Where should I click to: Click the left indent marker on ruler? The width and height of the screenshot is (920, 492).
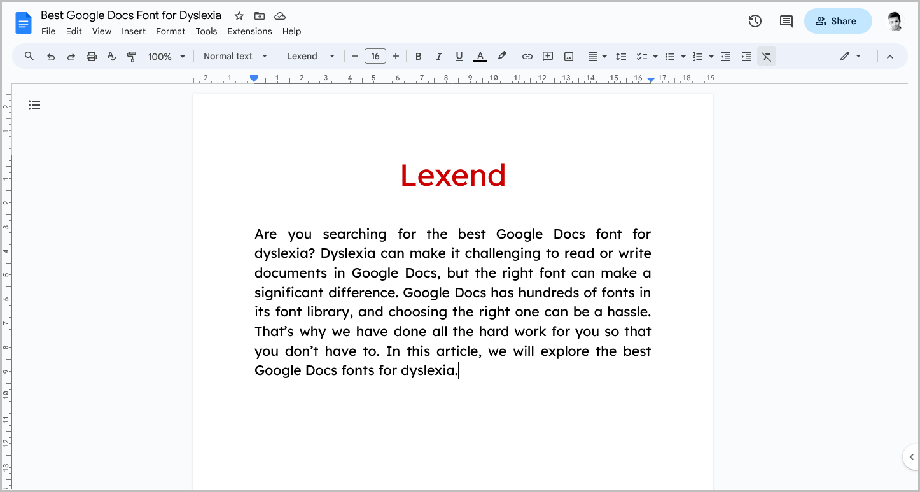point(254,79)
